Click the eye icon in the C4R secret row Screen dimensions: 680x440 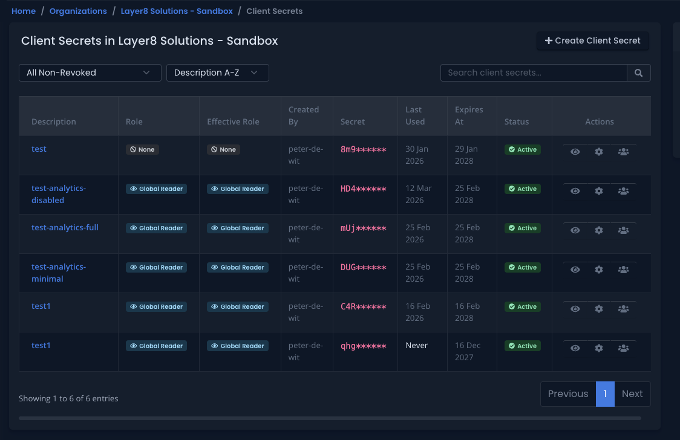pos(575,309)
